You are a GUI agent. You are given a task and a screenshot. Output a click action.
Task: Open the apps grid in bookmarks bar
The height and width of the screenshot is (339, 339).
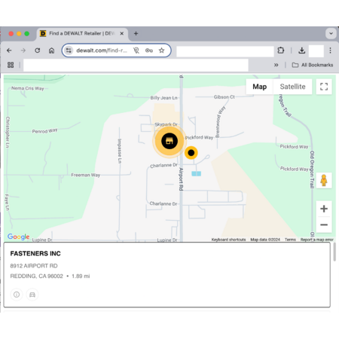point(11,65)
